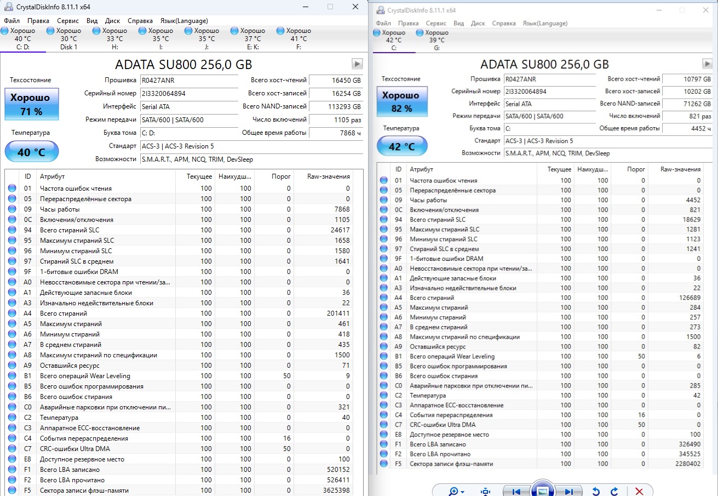Click Возможности field in left window
Viewport: 718px width, 496px height.
point(251,159)
